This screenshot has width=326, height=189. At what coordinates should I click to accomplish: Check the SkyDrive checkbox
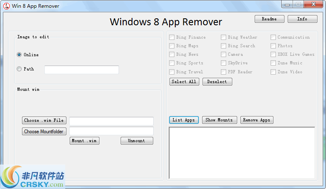223,63
